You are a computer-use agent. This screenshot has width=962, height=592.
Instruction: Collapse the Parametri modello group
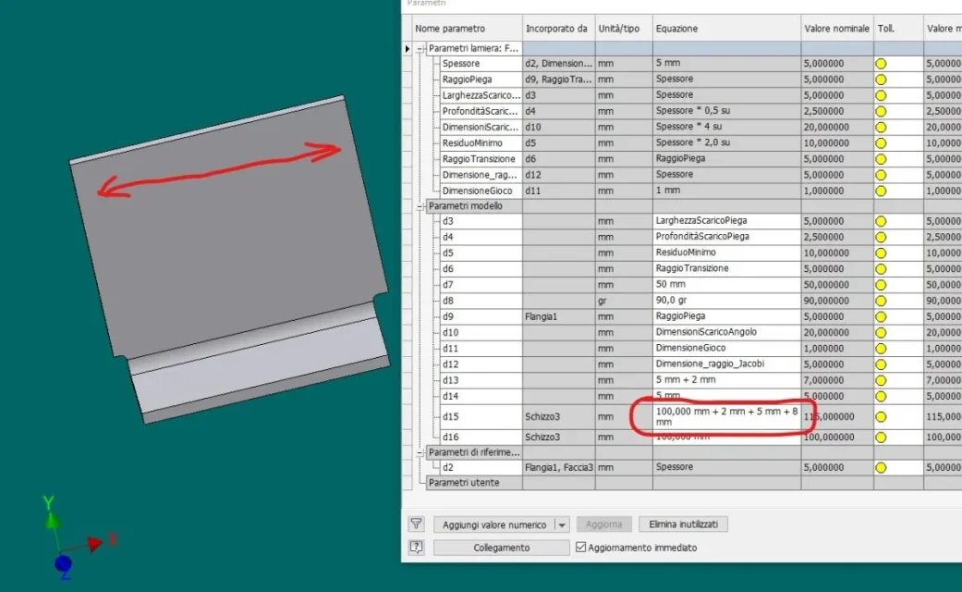420,205
